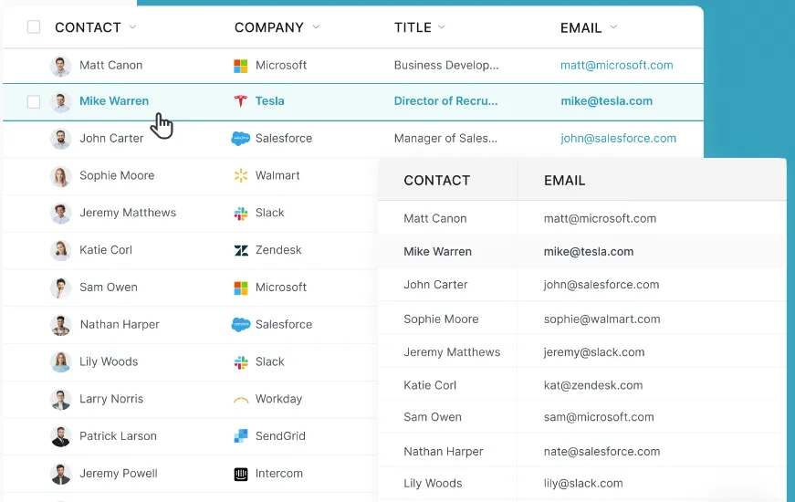The height and width of the screenshot is (502, 795).
Task: Open email link john@salesforce.com in main table
Action: pos(618,139)
